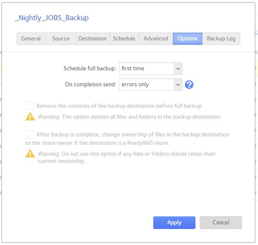Click the 'Remove the contents of the backup destination' text
The width and height of the screenshot is (258, 245).
[119, 106]
